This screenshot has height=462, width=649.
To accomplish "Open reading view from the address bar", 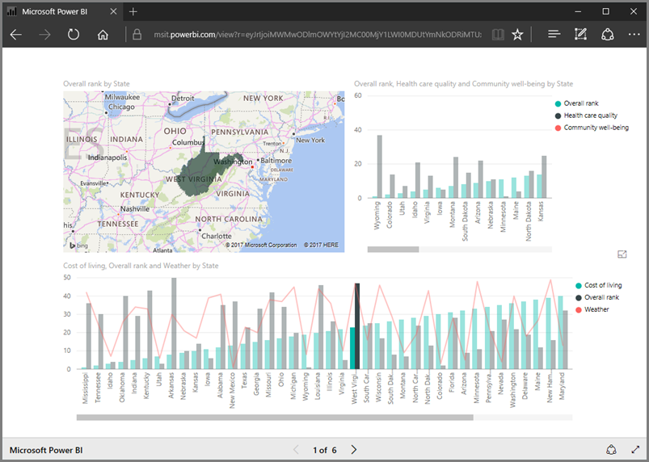I will tap(497, 35).
